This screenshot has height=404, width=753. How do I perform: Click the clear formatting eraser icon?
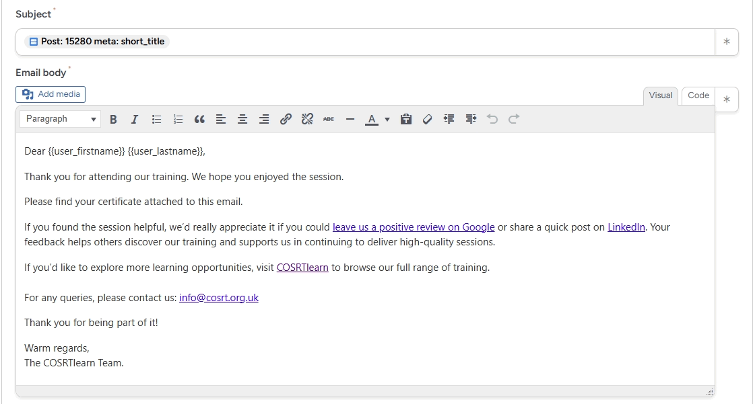[428, 120]
